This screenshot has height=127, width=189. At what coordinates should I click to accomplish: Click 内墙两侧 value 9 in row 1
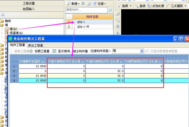tap(144, 66)
